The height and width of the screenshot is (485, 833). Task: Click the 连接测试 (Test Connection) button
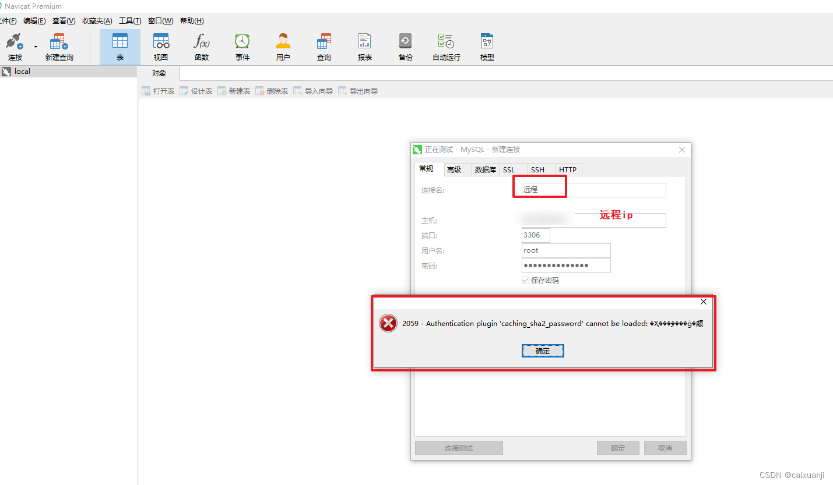459,448
